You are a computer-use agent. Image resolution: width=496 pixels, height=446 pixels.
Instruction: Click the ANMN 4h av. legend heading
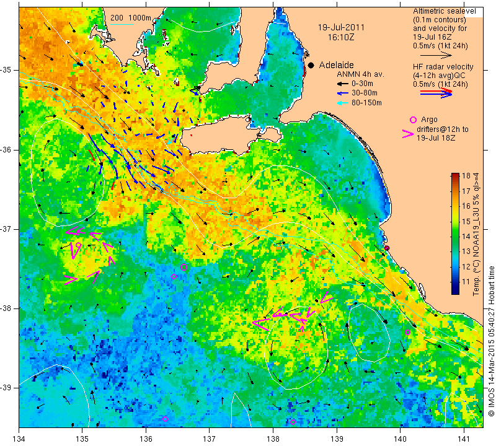click(360, 74)
